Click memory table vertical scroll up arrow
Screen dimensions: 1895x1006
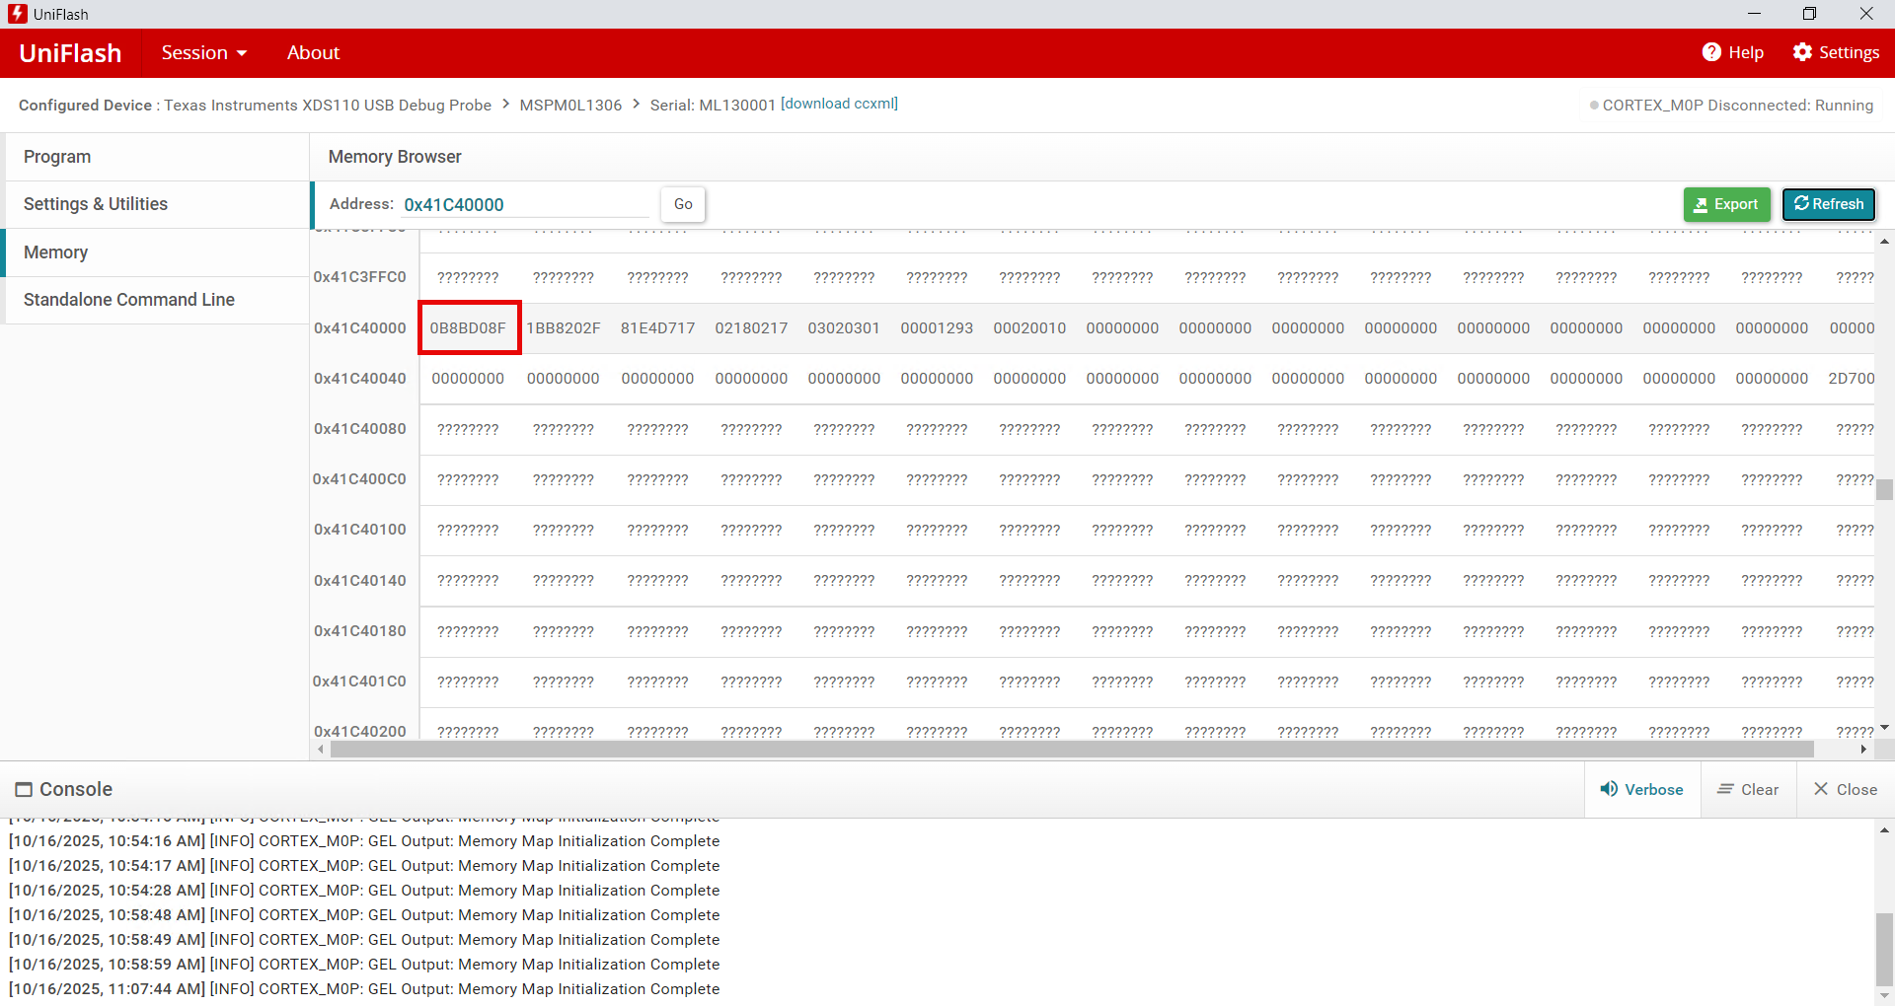[1884, 242]
